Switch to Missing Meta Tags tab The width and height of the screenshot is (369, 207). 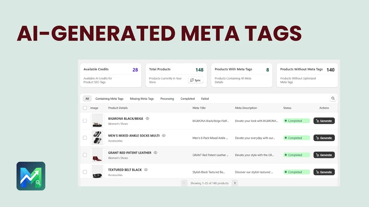coord(142,98)
